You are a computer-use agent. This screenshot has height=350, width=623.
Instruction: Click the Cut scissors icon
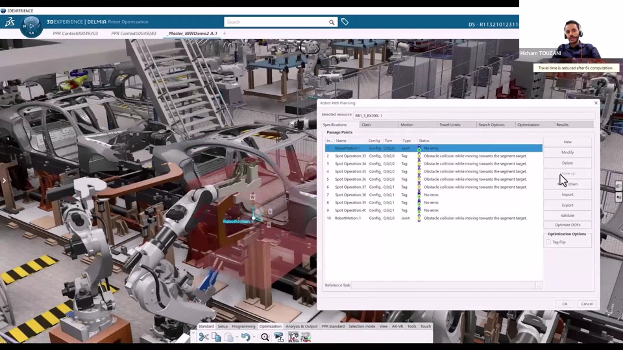pyautogui.click(x=203, y=337)
